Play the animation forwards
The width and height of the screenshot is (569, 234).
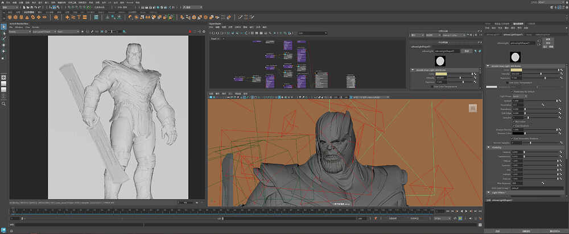pyautogui.click(x=467, y=211)
